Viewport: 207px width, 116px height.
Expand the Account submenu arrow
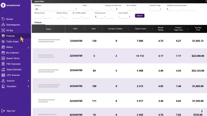pos(28,81)
